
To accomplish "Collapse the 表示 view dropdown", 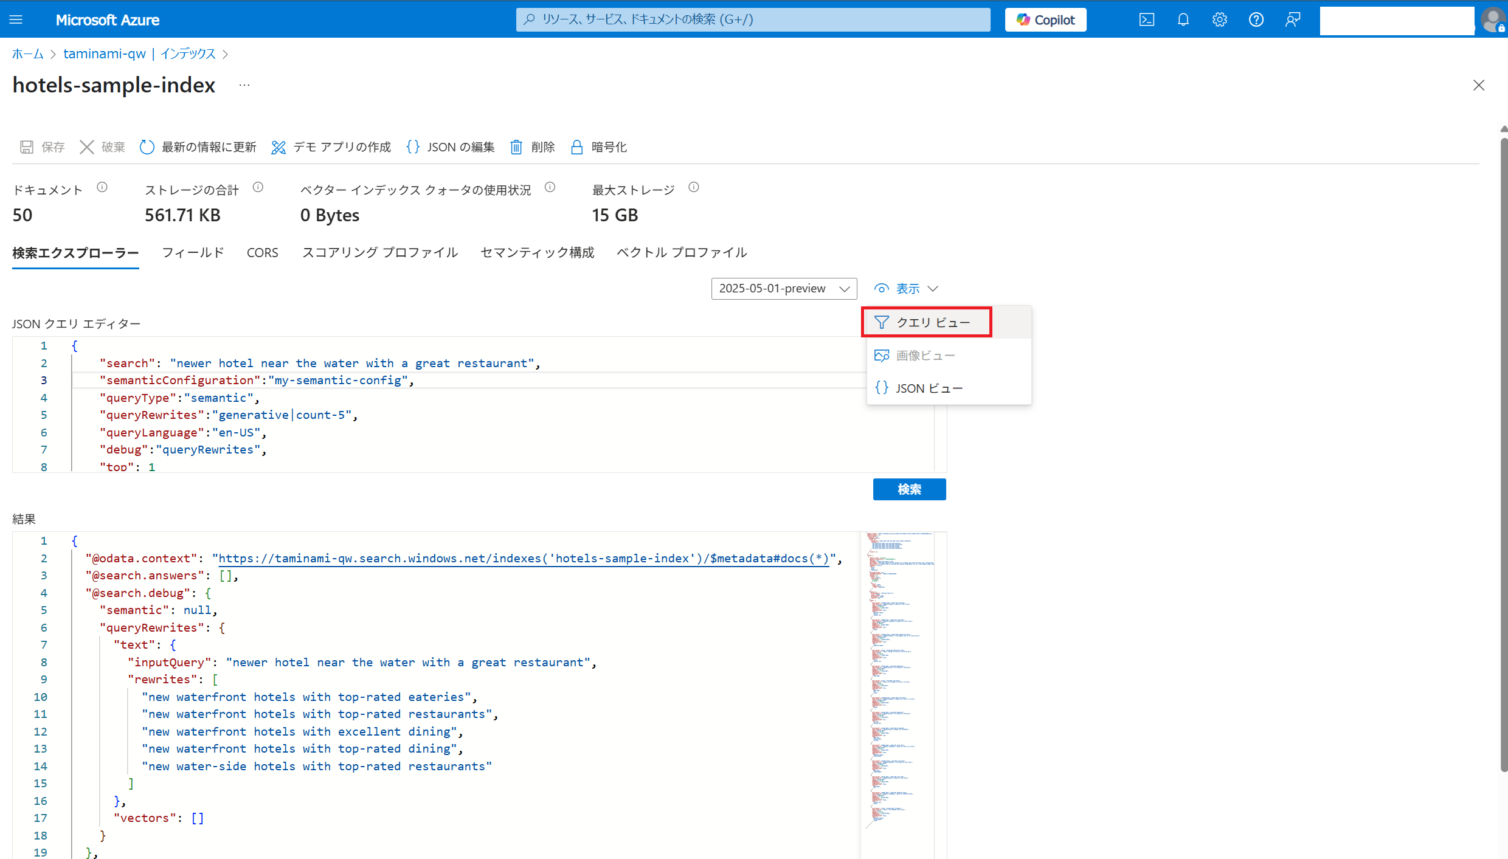I will 907,289.
